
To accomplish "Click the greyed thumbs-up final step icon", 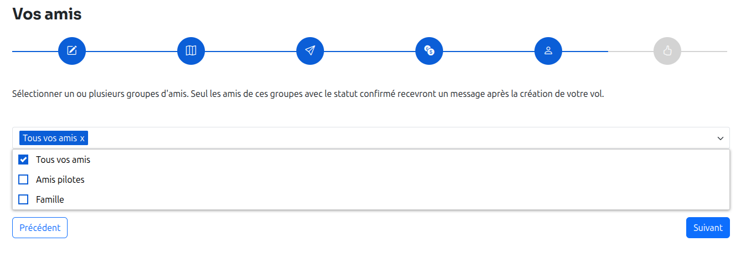I will (x=667, y=51).
